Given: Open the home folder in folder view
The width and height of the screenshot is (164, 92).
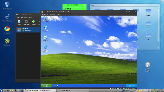Looking at the screenshot, I should pyautogui.click(x=148, y=11).
